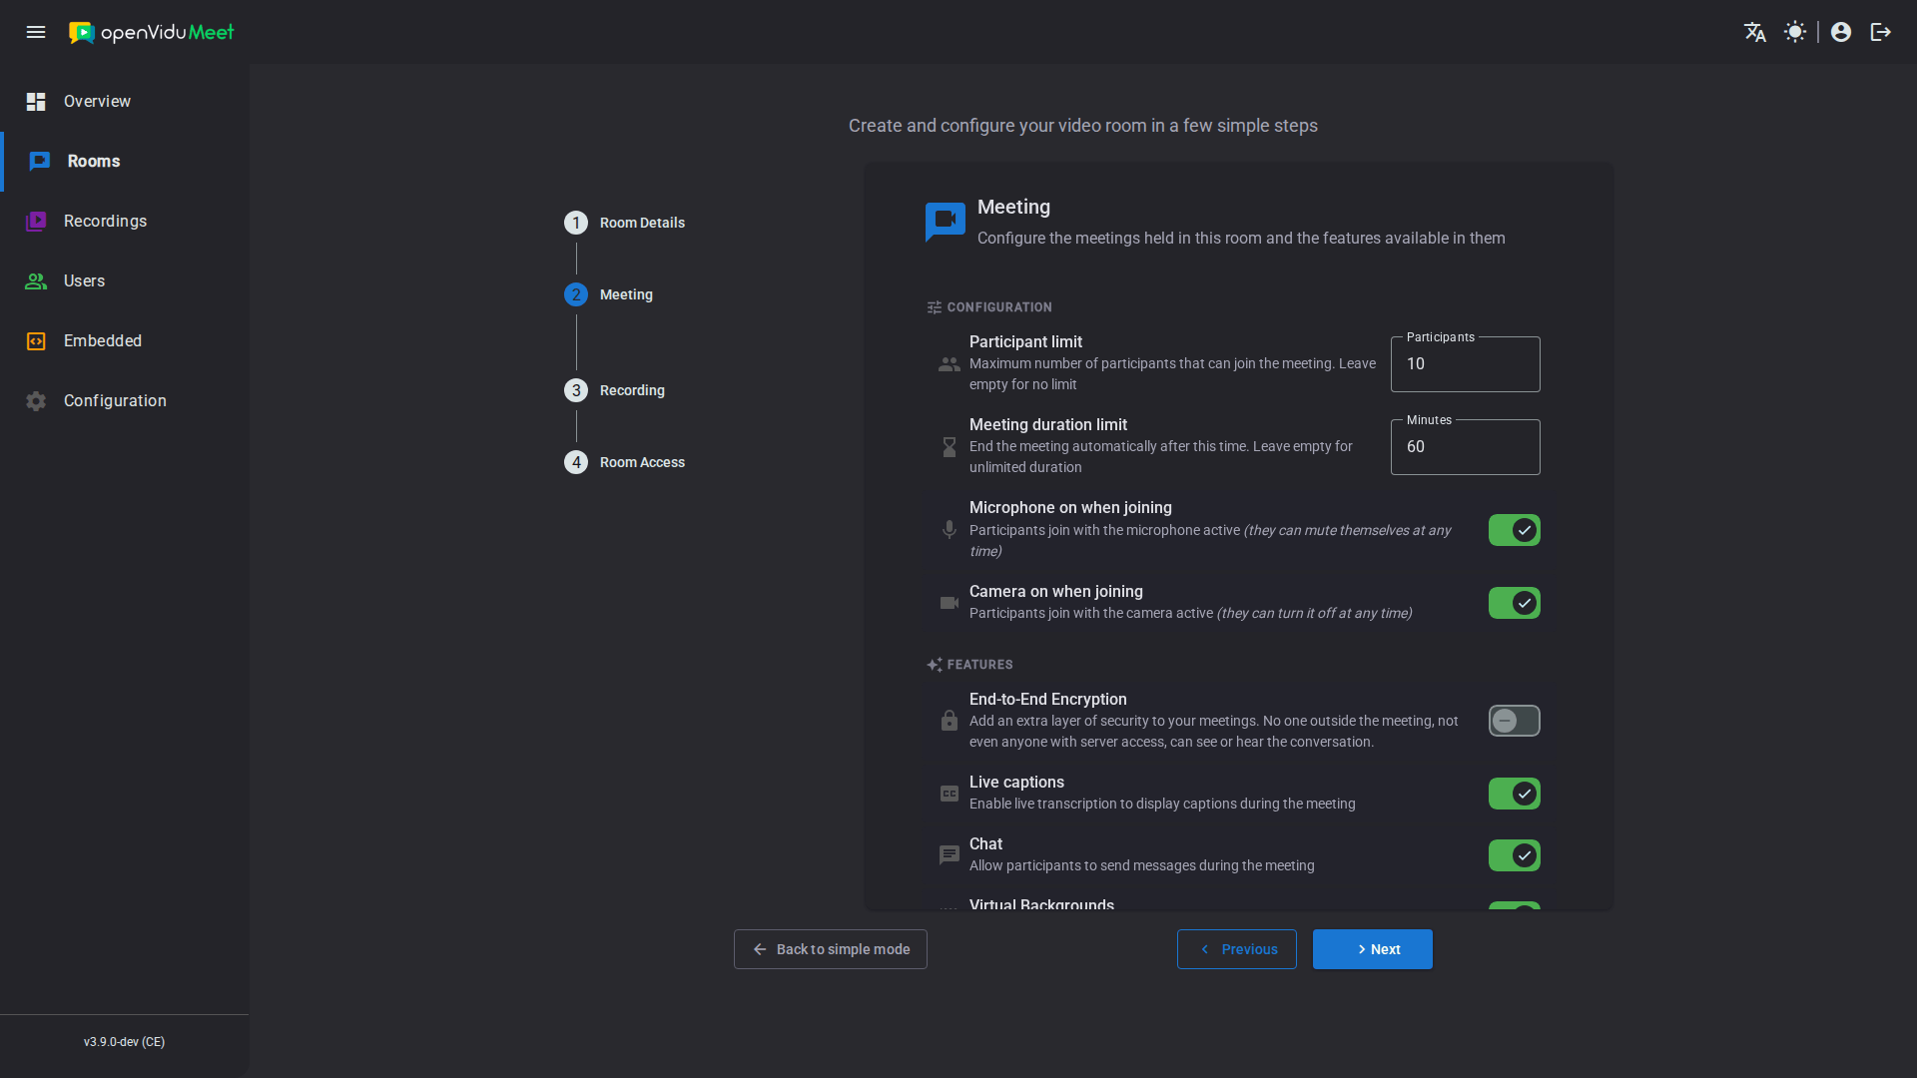Open the hamburger navigation menu
The image size is (1917, 1078).
(36, 32)
